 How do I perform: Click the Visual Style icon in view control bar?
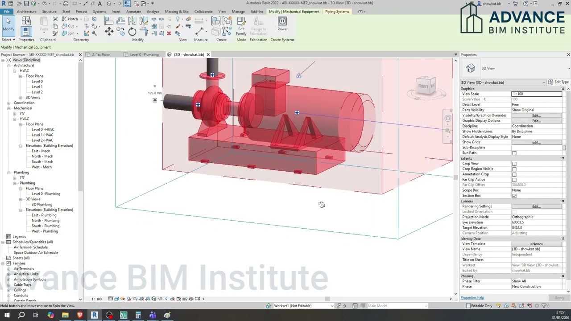pos(116,299)
